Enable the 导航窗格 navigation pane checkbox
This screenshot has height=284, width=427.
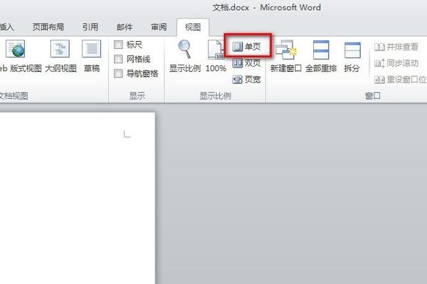(118, 73)
